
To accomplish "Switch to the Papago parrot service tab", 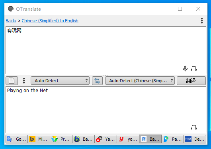I will pyautogui.click(x=172, y=139).
